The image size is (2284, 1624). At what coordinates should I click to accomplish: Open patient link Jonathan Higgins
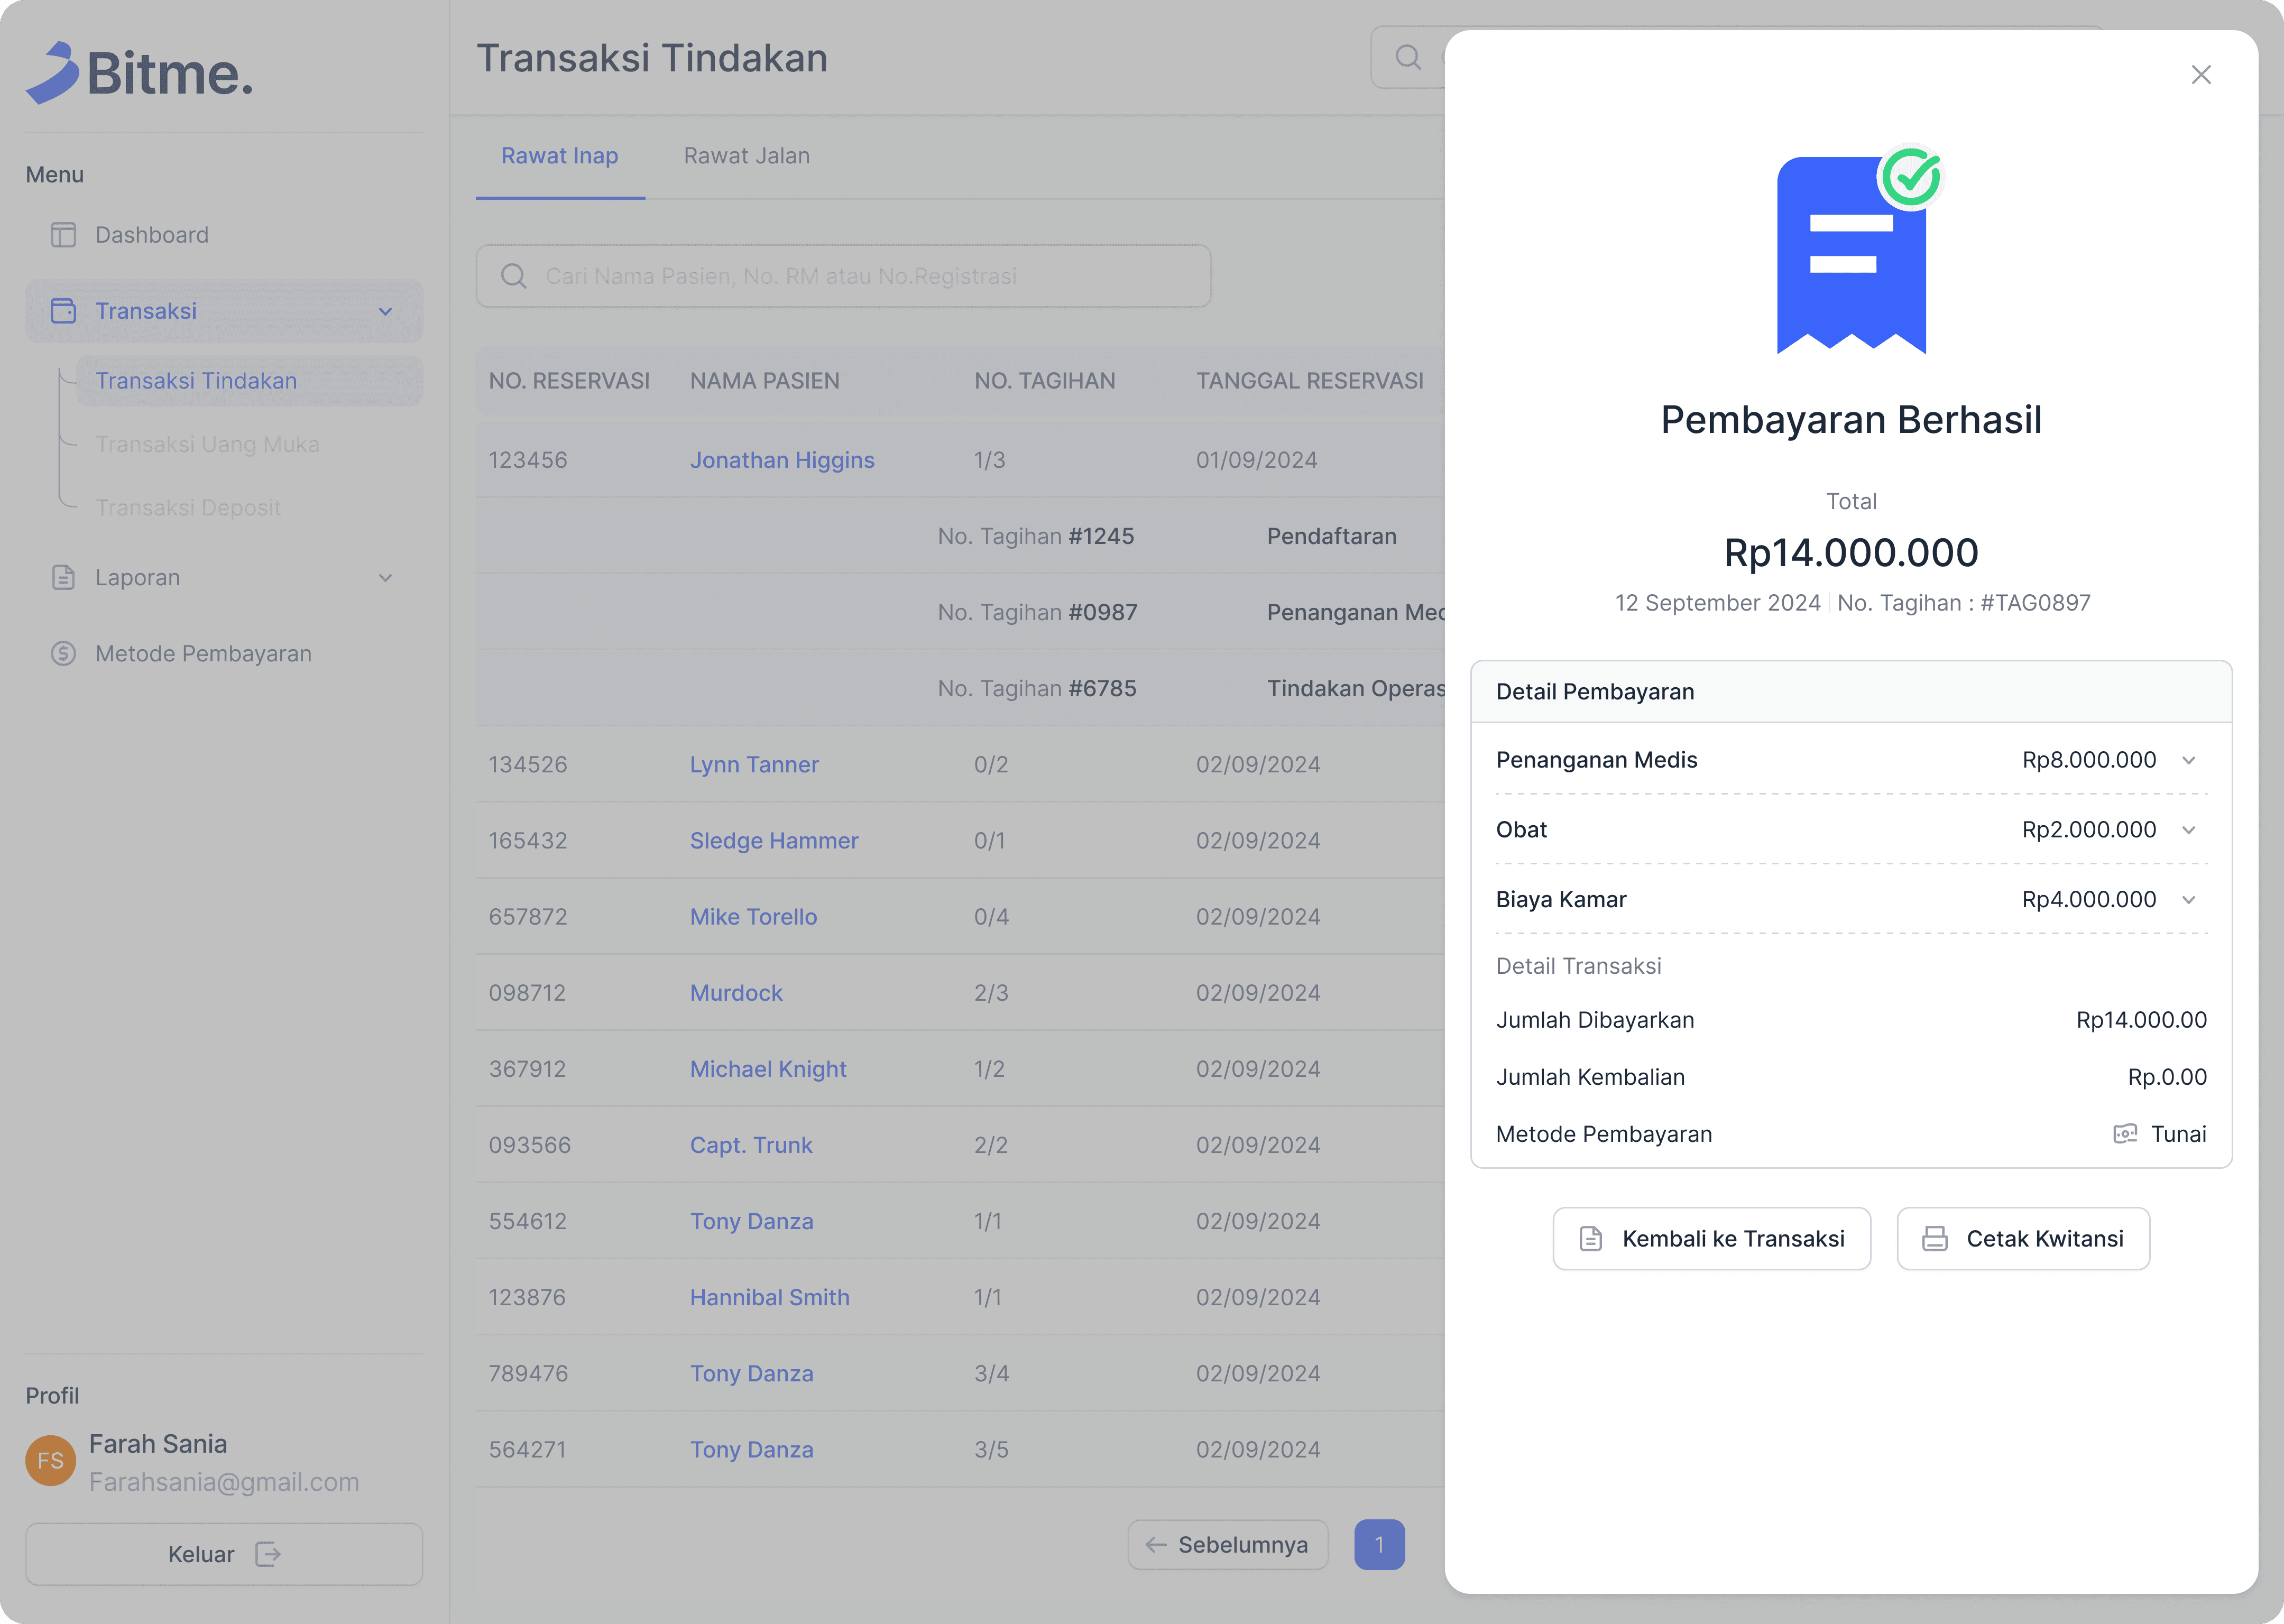pos(782,460)
